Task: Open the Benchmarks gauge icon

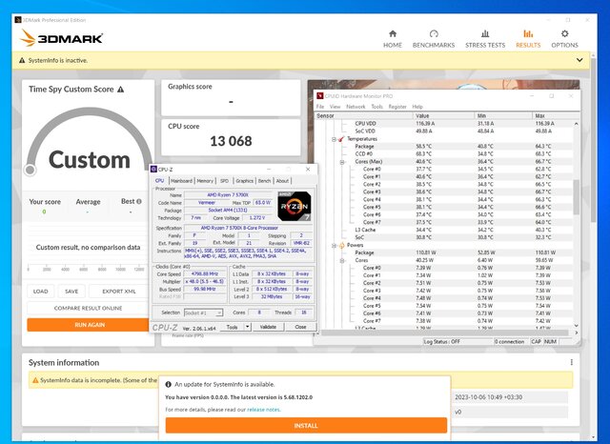Action: (433, 34)
